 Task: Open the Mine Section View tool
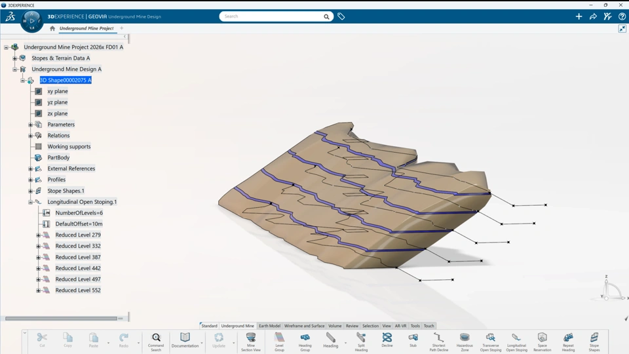(x=251, y=342)
